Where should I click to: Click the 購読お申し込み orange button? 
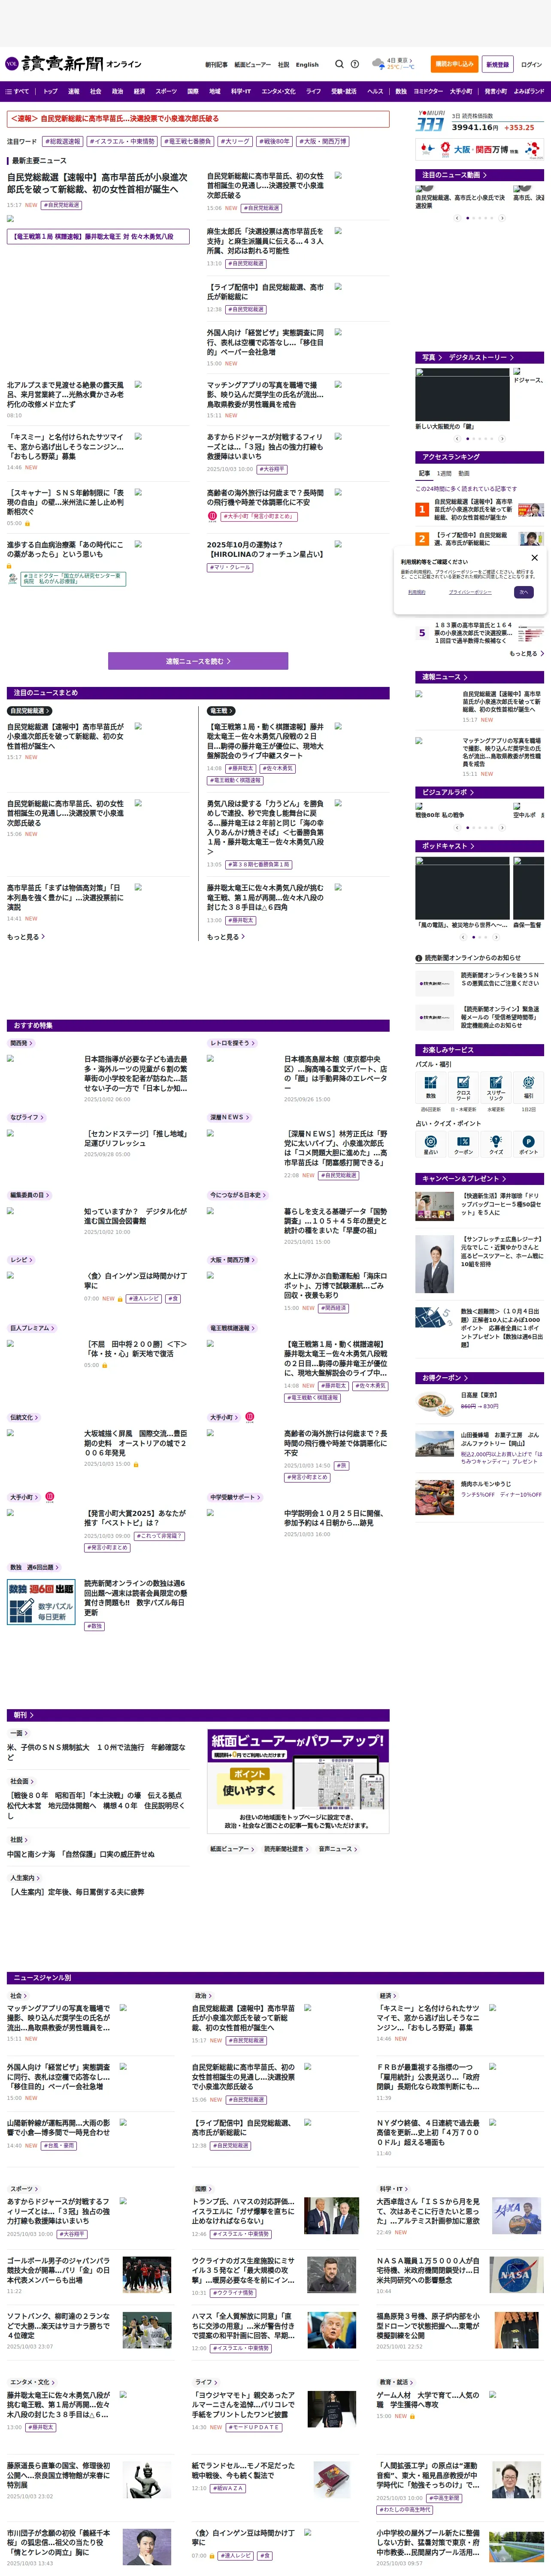point(454,64)
